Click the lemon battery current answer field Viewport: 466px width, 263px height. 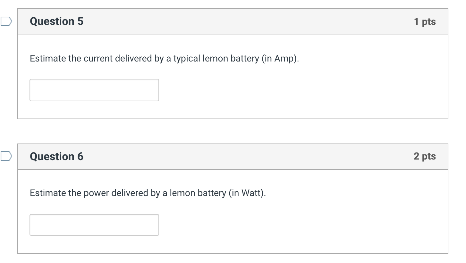(x=94, y=90)
